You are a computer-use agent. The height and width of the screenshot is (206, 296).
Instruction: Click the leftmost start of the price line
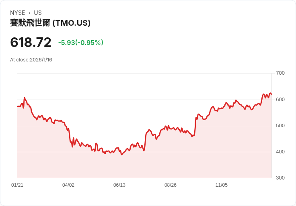tap(18, 106)
